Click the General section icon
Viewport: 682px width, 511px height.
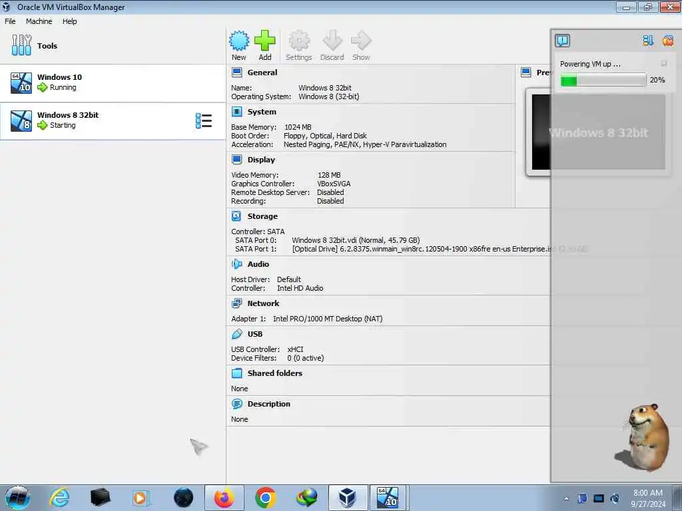pos(237,73)
